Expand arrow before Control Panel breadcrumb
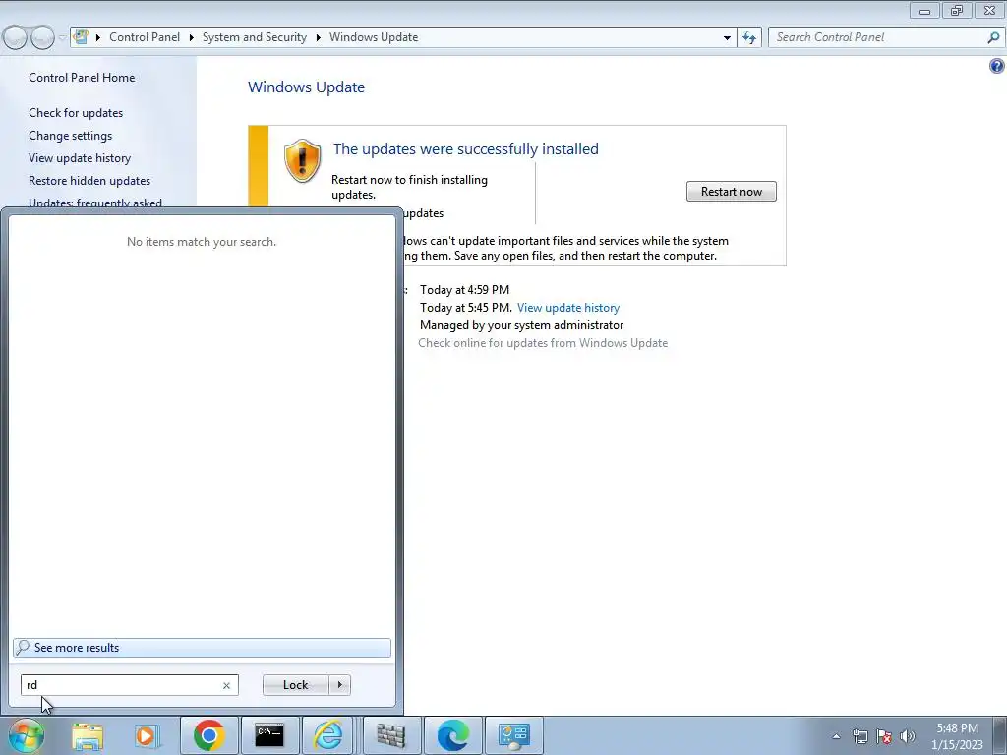 point(98,38)
